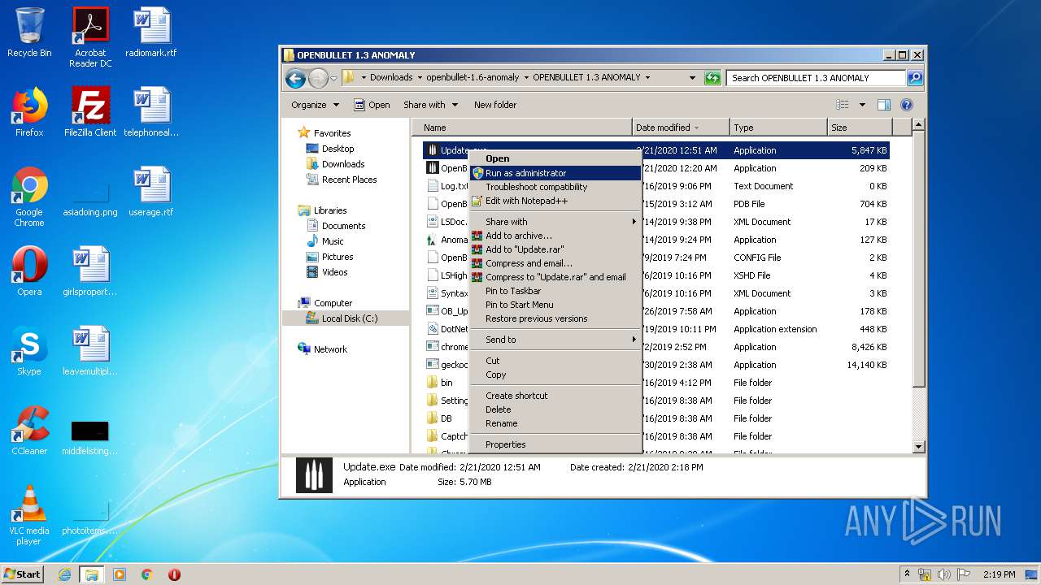1041x585 pixels.
Task: Open VLC media player desktop shortcut
Action: click(29, 515)
